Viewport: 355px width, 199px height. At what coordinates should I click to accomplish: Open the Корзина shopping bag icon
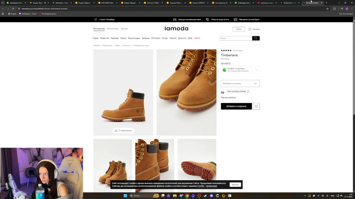coord(250,29)
